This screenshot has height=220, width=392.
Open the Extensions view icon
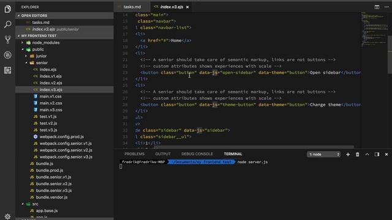tap(7, 70)
